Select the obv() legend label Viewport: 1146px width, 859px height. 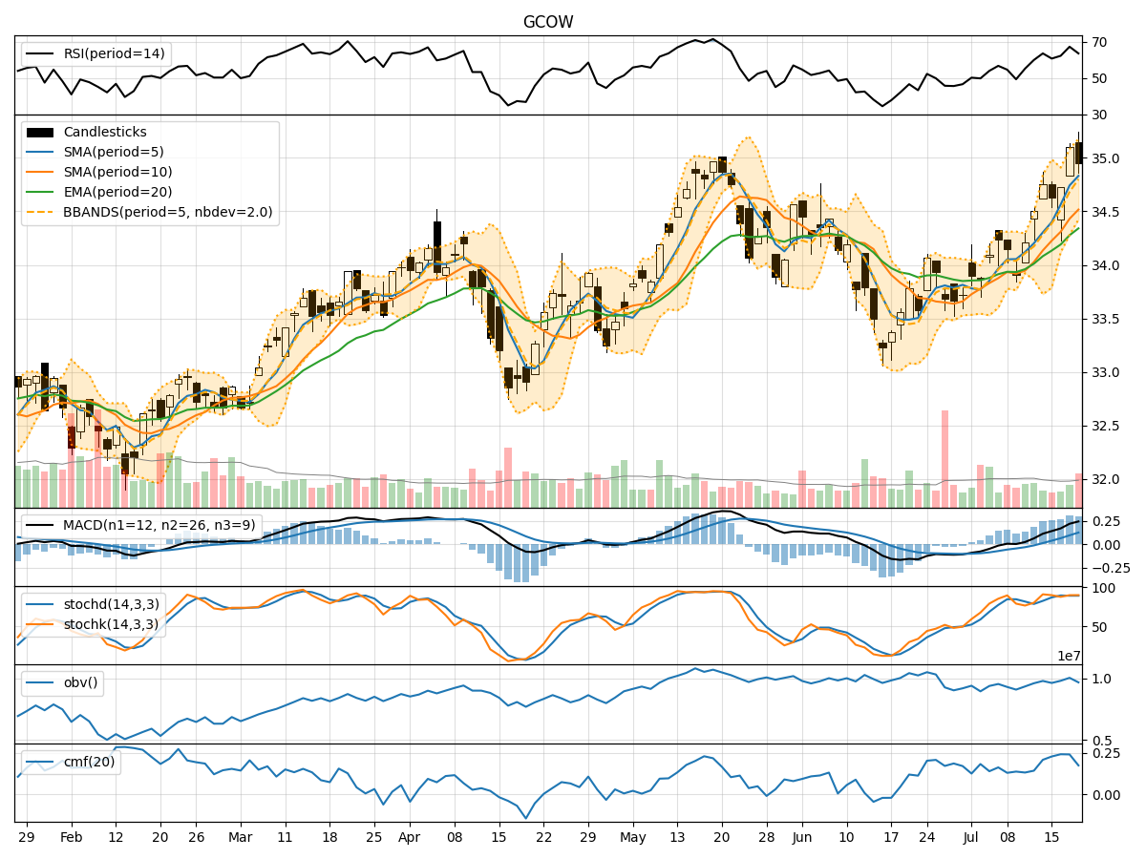[81, 683]
